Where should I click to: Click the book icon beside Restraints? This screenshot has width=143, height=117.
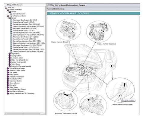[8, 85]
